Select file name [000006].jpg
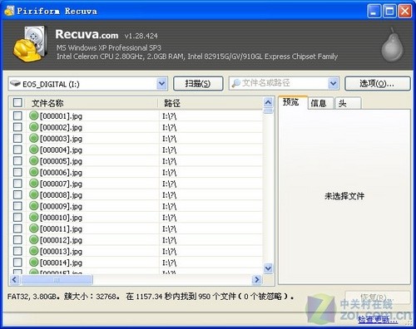Image resolution: width=416 pixels, height=329 pixels. coord(61,172)
